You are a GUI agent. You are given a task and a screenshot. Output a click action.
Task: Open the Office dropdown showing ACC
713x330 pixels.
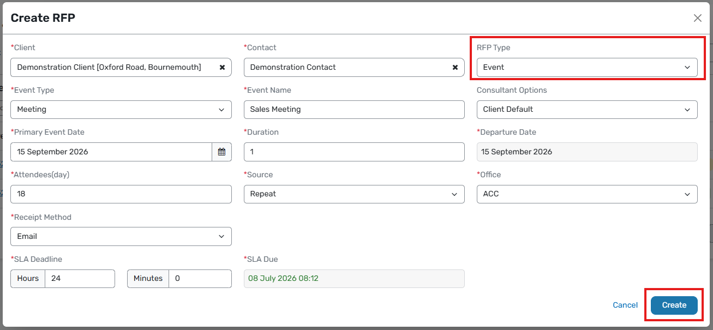coord(587,194)
